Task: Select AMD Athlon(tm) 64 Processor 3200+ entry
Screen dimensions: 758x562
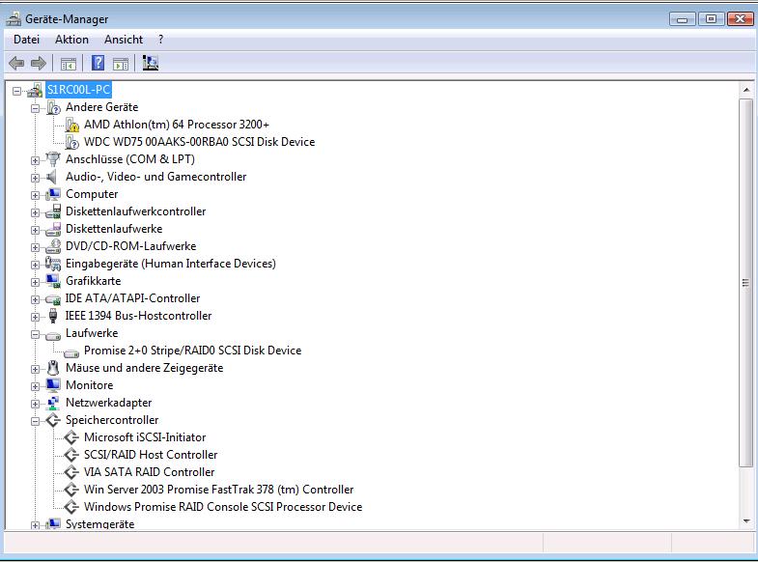Action: tap(177, 125)
